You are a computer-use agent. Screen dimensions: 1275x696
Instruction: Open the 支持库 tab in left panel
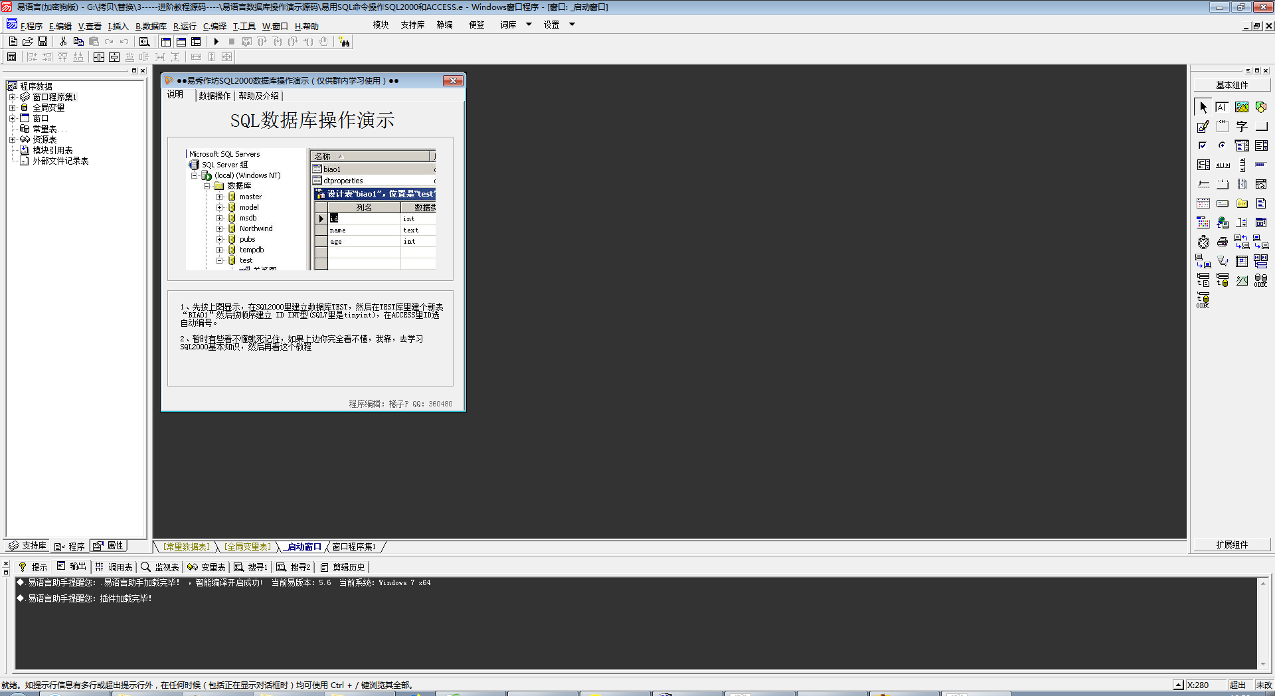point(28,546)
